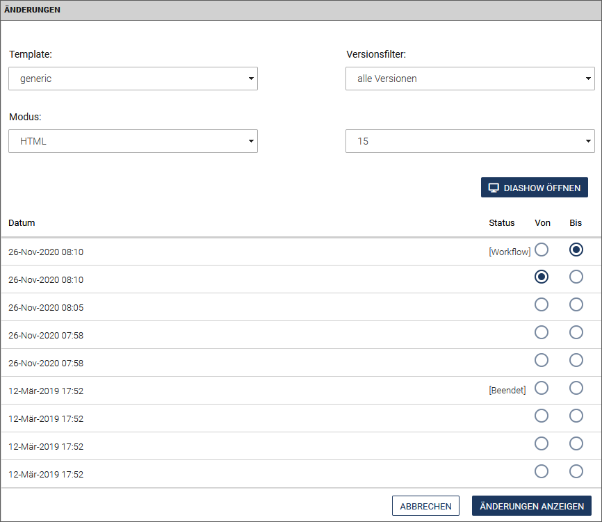
Task: Click the [Workflow] status text
Action: [510, 252]
